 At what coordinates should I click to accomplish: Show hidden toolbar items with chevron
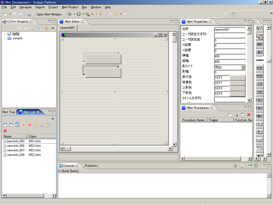tap(271, 13)
